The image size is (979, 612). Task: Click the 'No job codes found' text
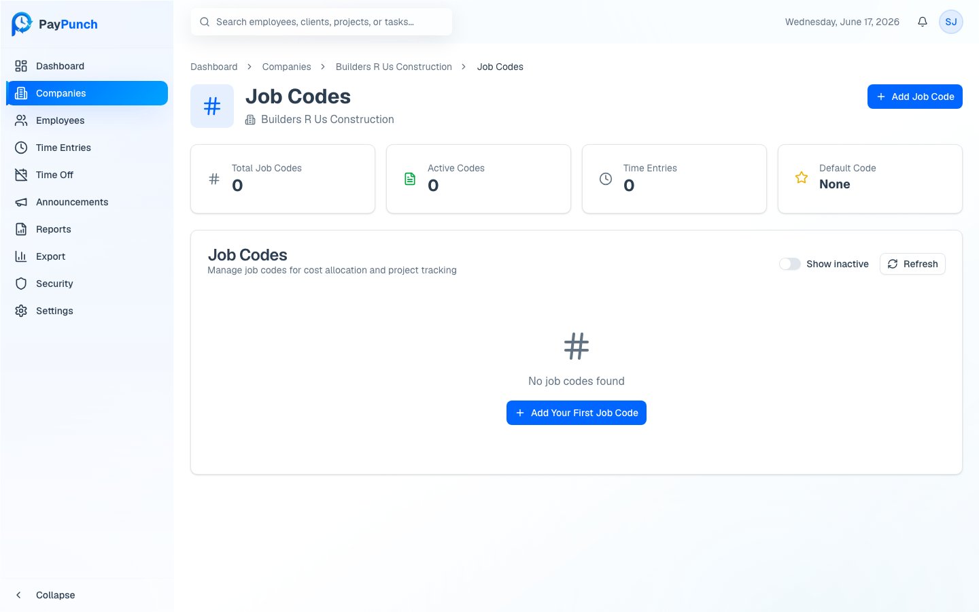(x=577, y=381)
